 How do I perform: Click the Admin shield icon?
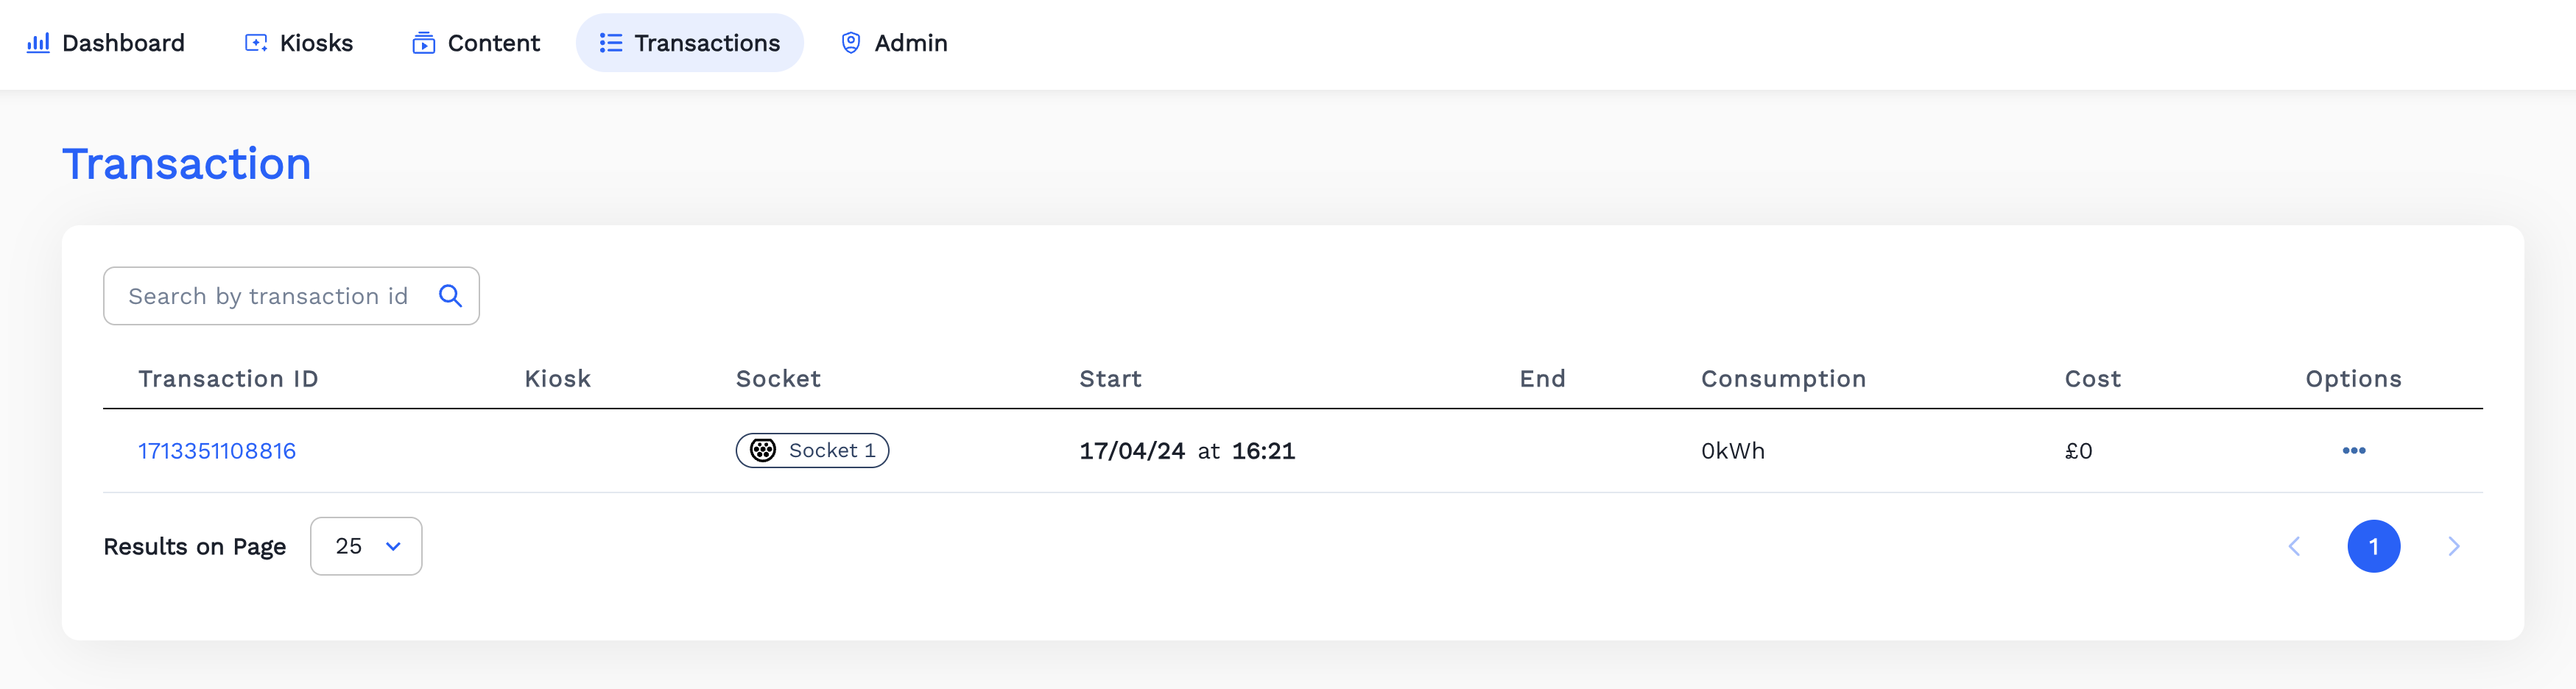pos(851,43)
